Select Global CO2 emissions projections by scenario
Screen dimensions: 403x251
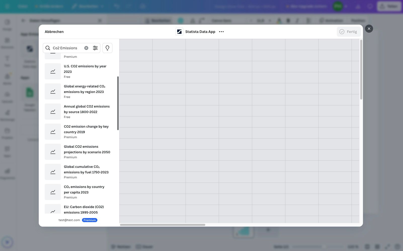click(87, 149)
